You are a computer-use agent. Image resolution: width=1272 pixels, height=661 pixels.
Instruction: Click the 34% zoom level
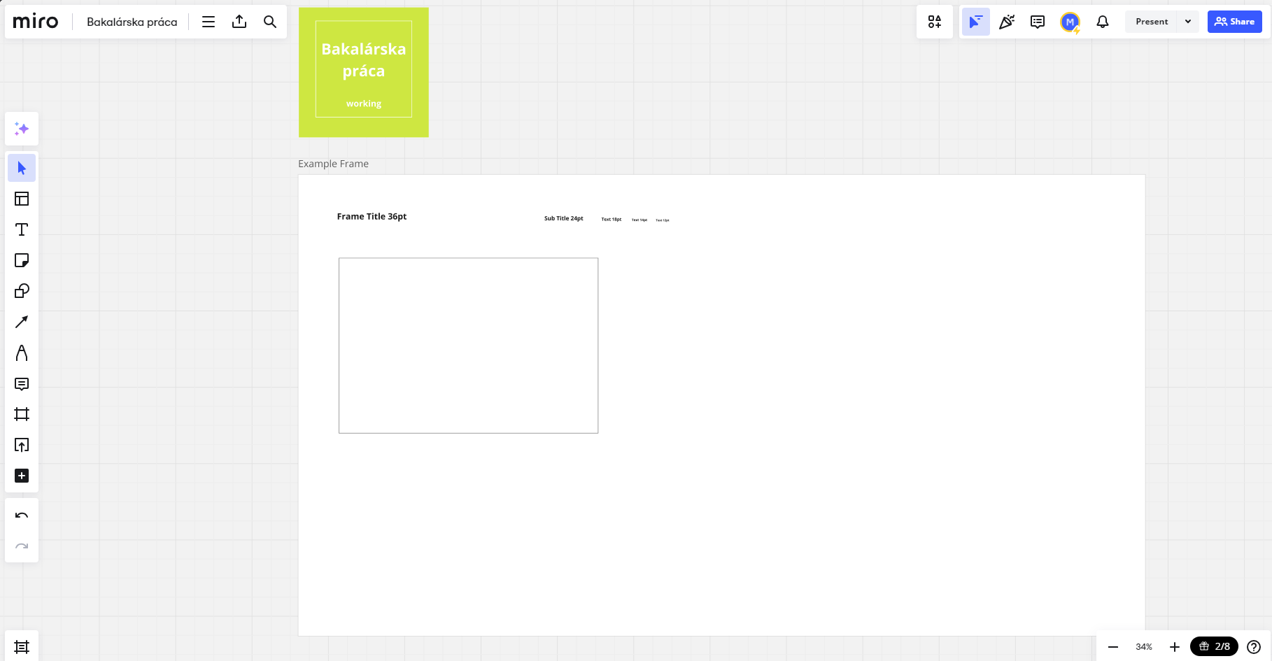coord(1144,647)
